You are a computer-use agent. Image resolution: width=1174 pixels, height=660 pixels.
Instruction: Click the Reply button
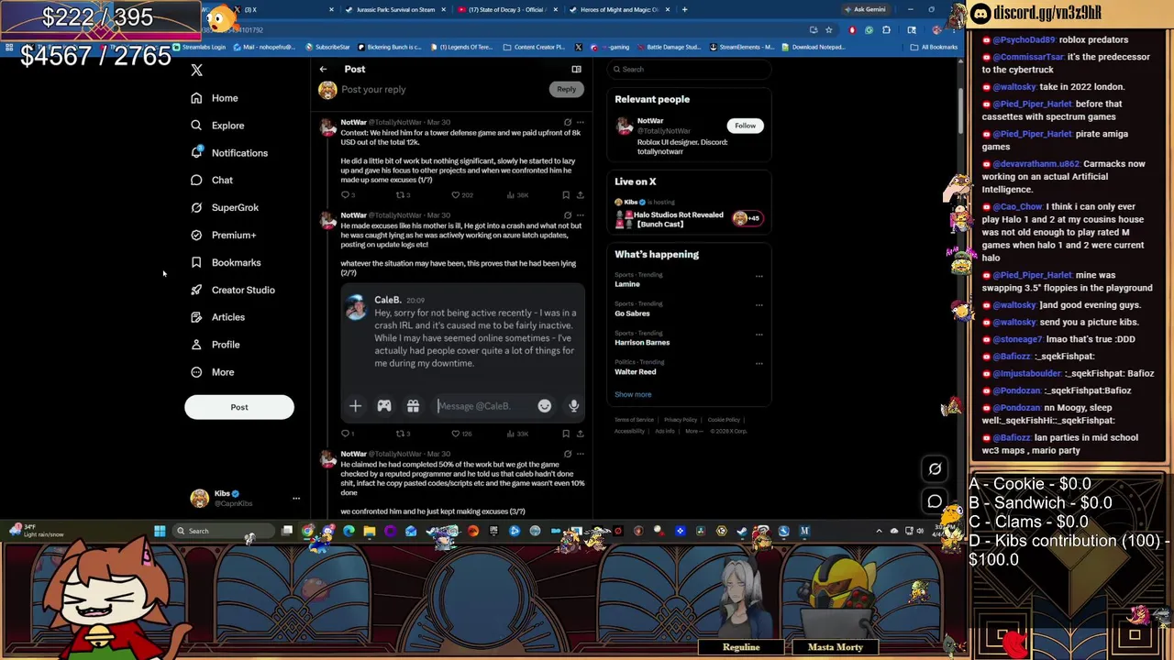(x=566, y=89)
